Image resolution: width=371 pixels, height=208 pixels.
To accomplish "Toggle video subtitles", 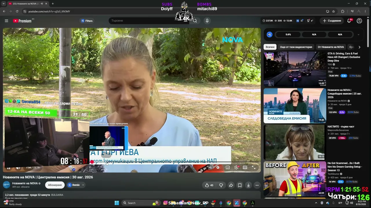I will point(228,168).
